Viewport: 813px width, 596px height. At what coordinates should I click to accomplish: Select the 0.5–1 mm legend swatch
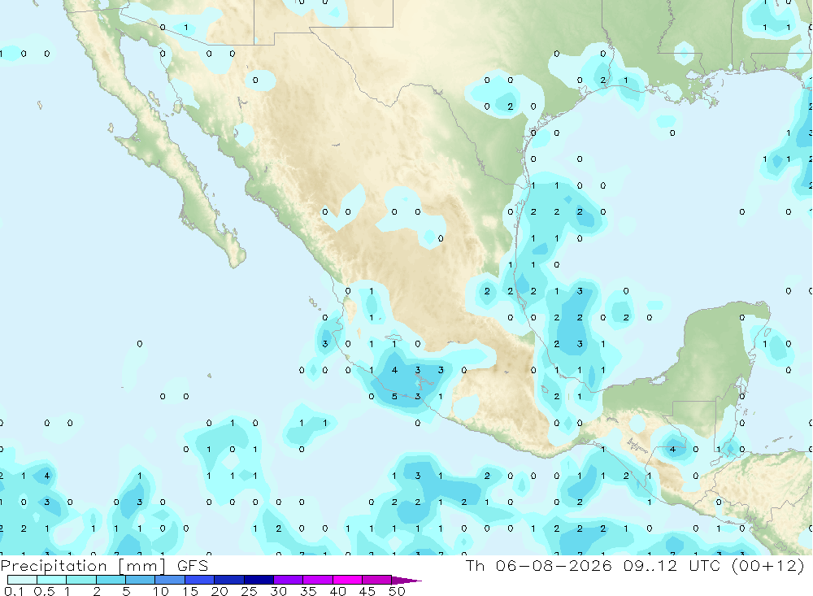click(x=51, y=580)
